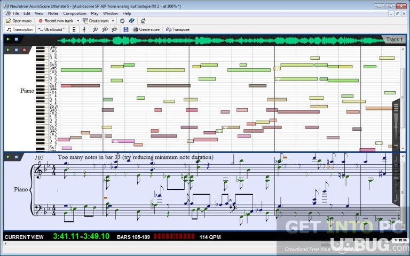Minimize the inner document window
This screenshot has height=256, width=410.
coord(391,13)
